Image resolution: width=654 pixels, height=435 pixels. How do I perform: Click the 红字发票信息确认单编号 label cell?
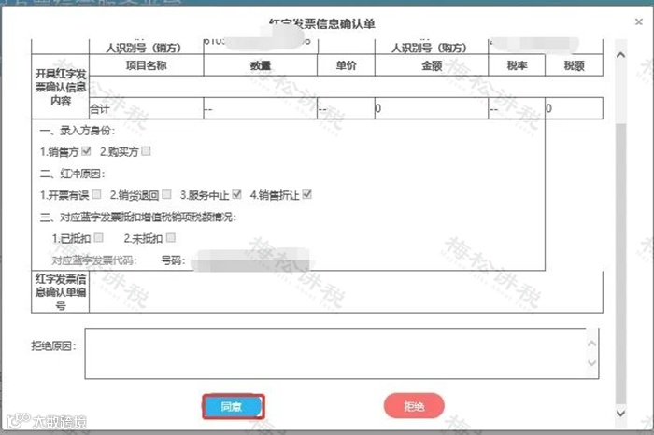(x=61, y=291)
